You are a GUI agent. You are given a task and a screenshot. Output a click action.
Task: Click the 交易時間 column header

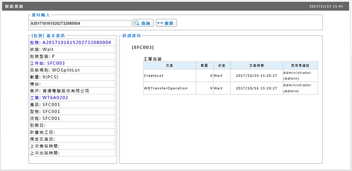(x=257, y=65)
